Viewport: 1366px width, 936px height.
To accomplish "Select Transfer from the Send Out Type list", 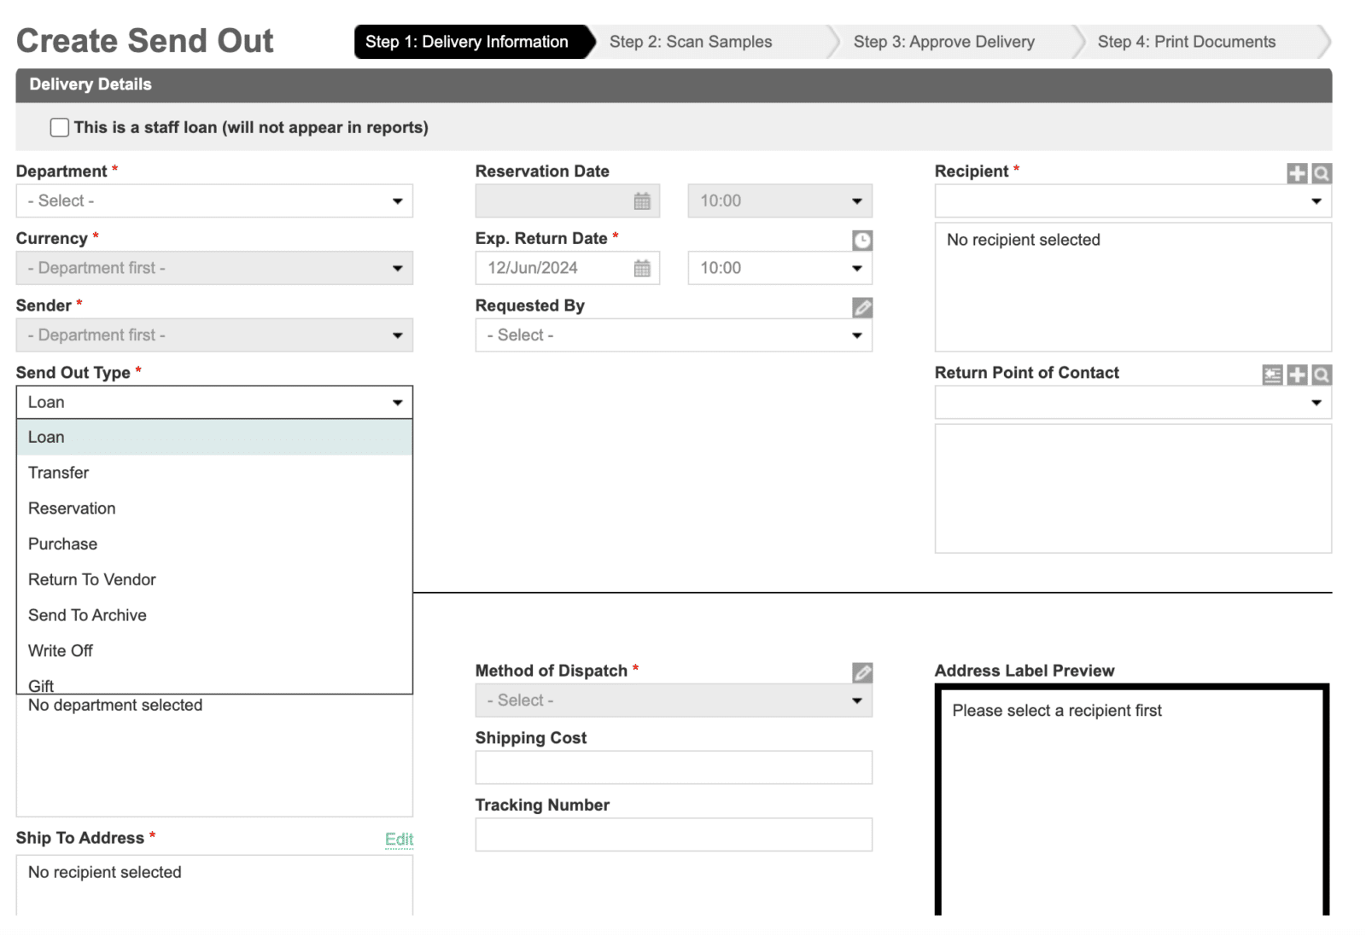I will pyautogui.click(x=58, y=472).
